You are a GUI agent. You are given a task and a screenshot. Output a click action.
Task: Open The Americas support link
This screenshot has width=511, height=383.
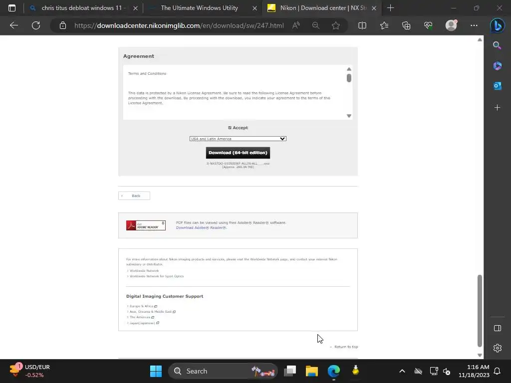click(141, 317)
